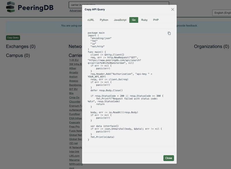Open the Cinia Oy carrier link
The height and width of the screenshot is (169, 231).
[x=74, y=97]
